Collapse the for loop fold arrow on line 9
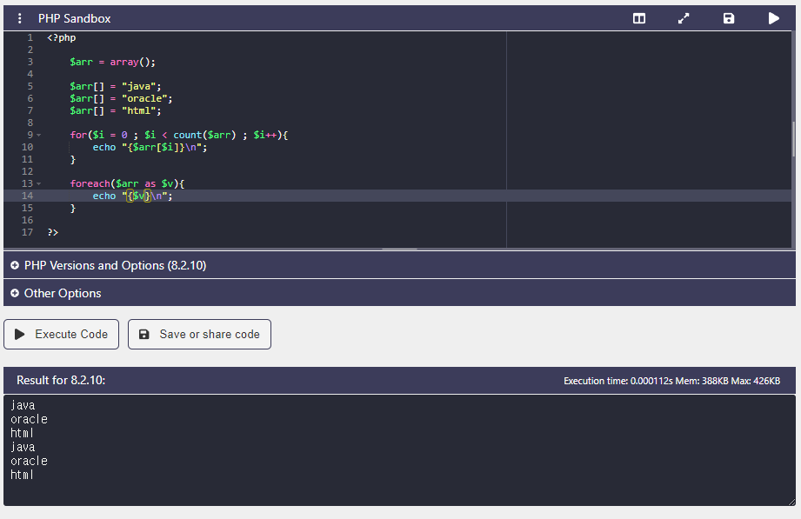This screenshot has width=801, height=519. point(39,136)
